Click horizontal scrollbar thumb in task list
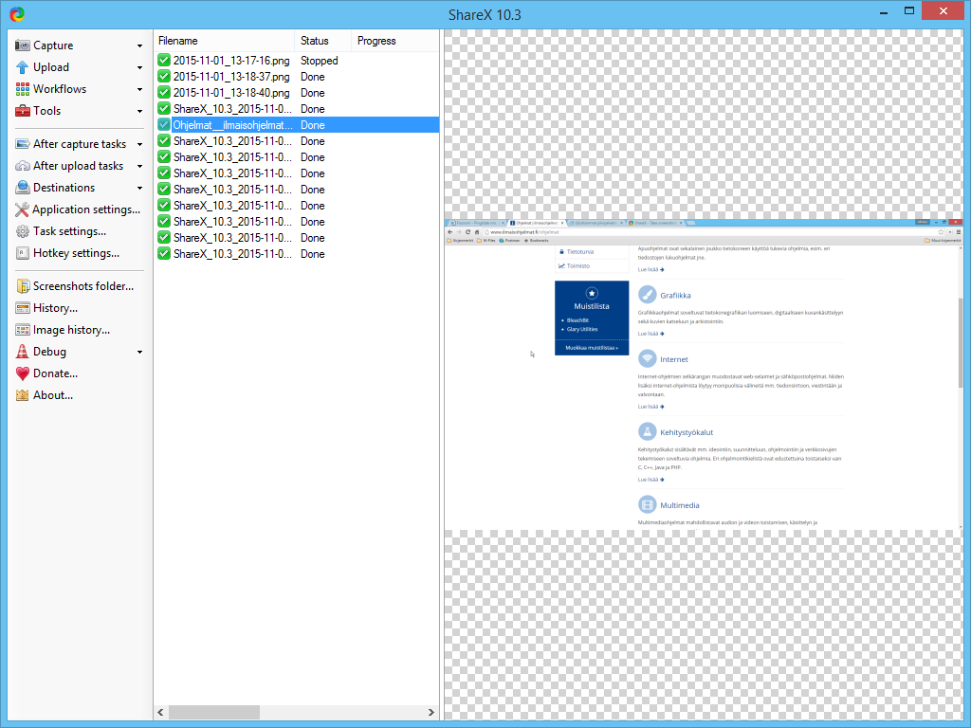This screenshot has height=728, width=971. (x=214, y=713)
